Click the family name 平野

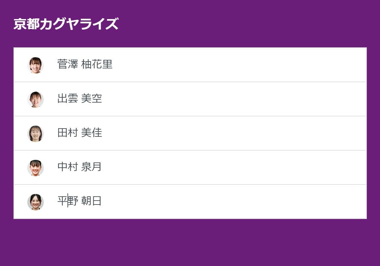(67, 201)
